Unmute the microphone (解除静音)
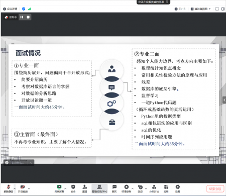 [x=9, y=188]
